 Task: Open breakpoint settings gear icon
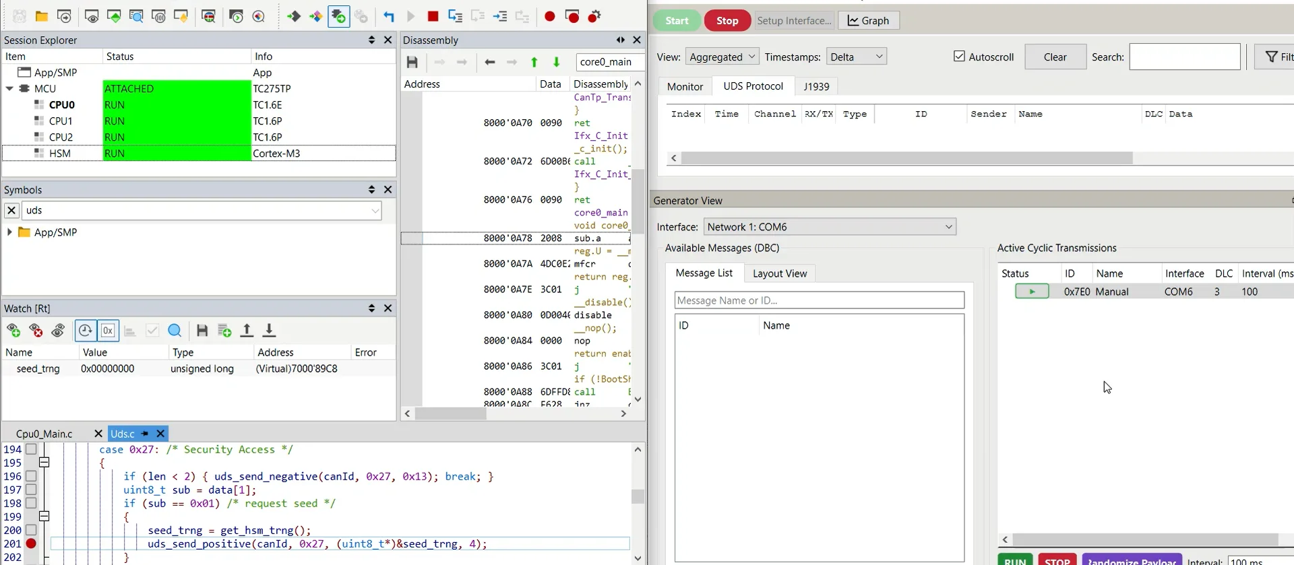tap(594, 16)
